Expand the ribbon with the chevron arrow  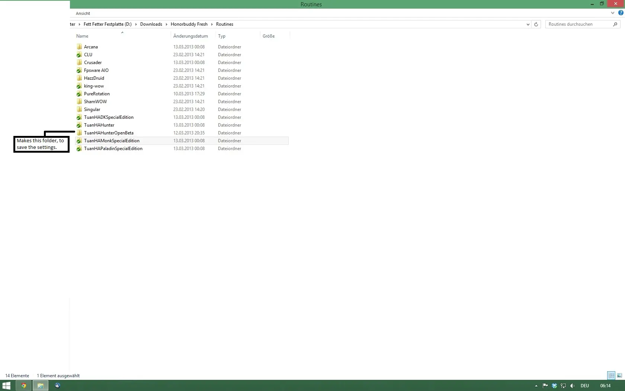point(613,13)
